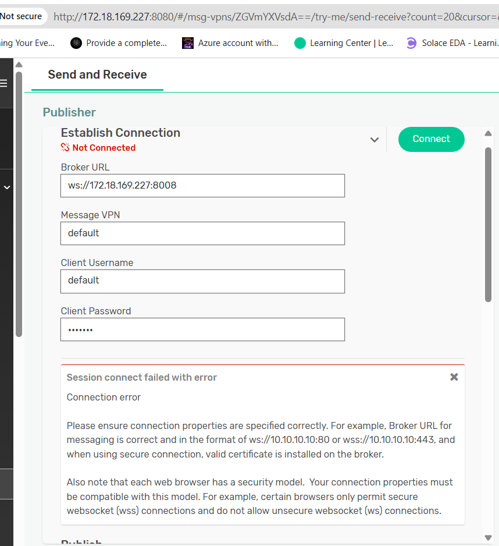Open the Learning Center bookmark
The width and height of the screenshot is (499, 546).
pyautogui.click(x=344, y=43)
